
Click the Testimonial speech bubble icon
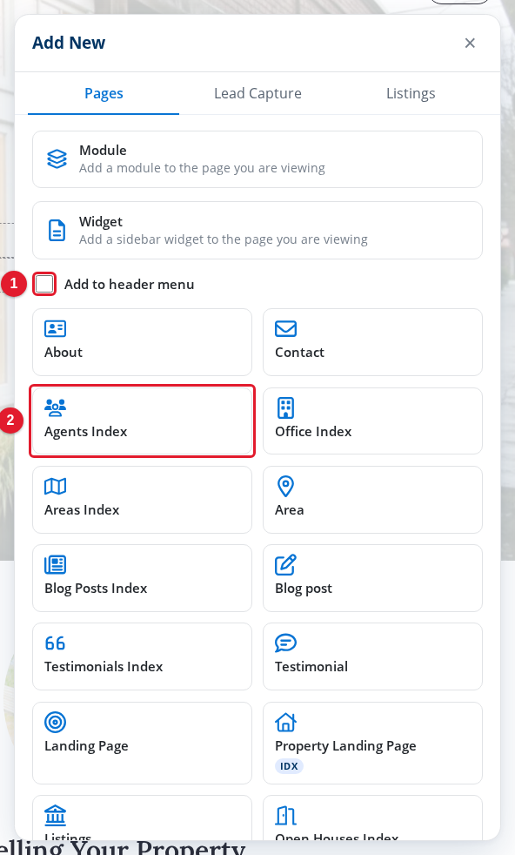pyautogui.click(x=285, y=643)
